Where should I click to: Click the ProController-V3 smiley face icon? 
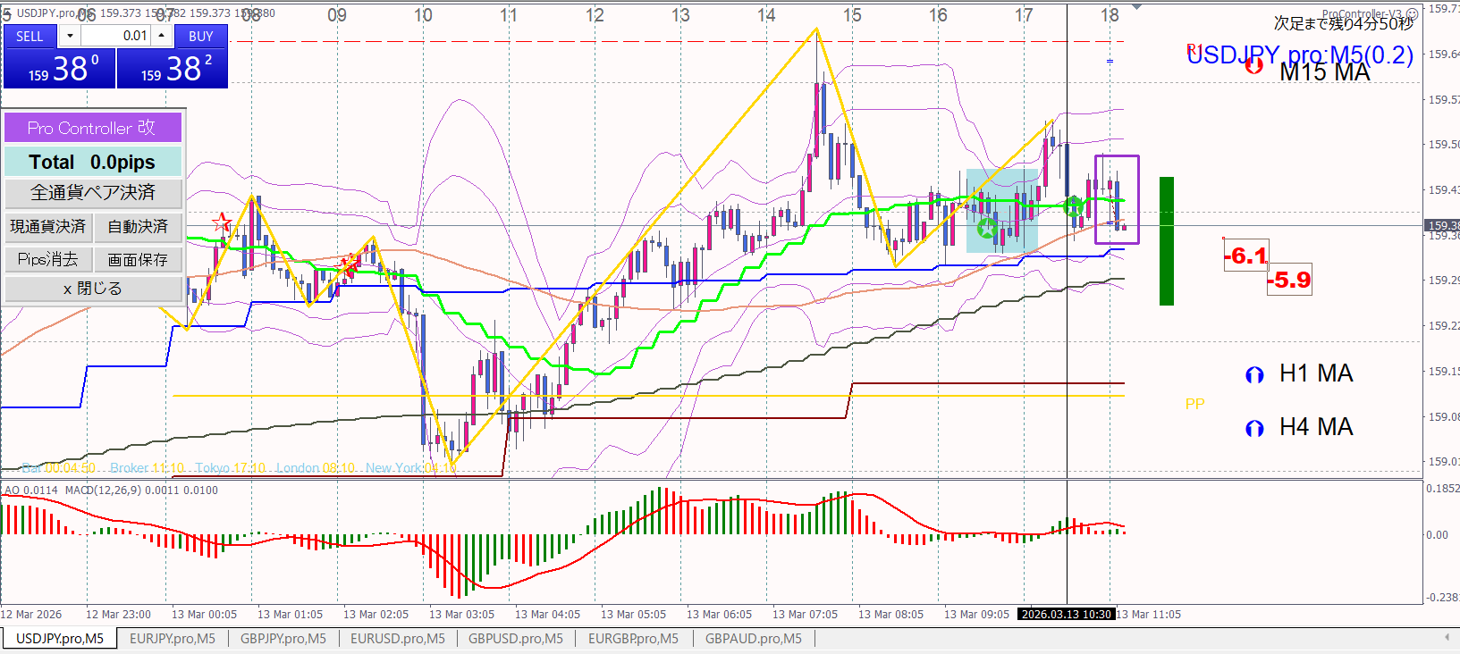[1413, 14]
